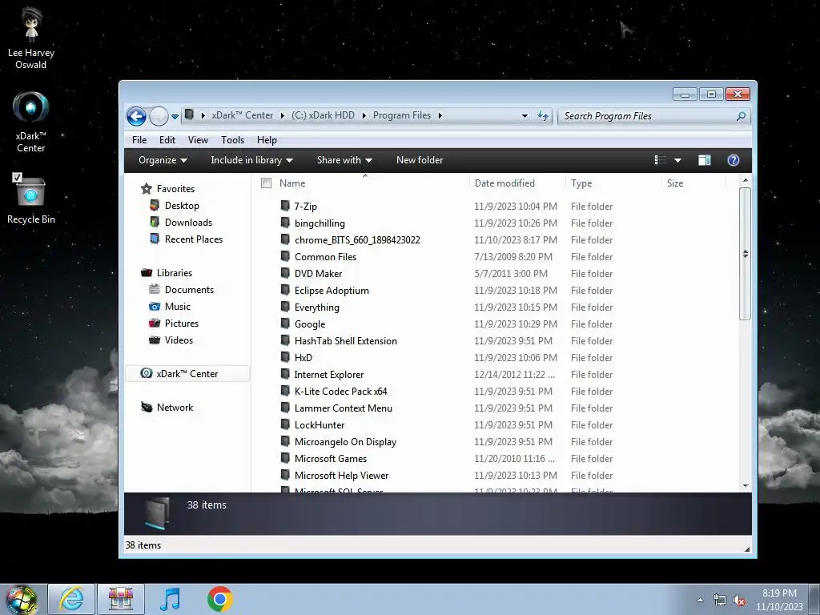Open the File menu

coord(139,140)
